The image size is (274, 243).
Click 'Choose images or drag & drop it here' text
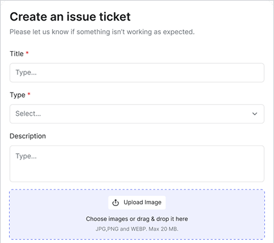[x=137, y=219]
